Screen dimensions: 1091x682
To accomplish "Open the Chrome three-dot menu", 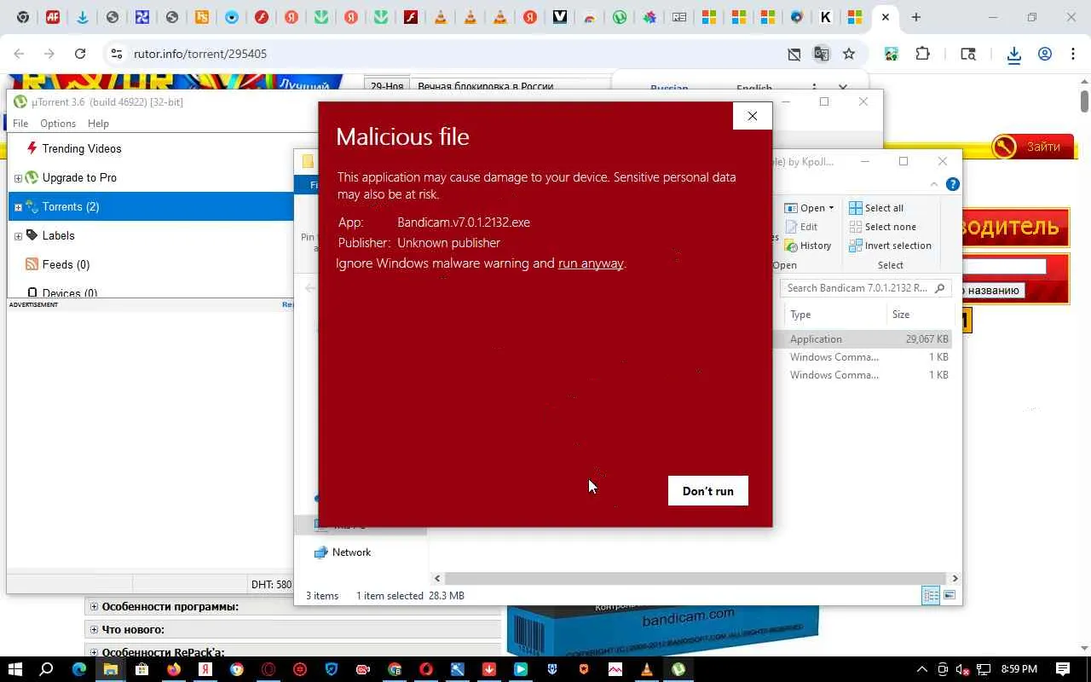I will pyautogui.click(x=1071, y=54).
